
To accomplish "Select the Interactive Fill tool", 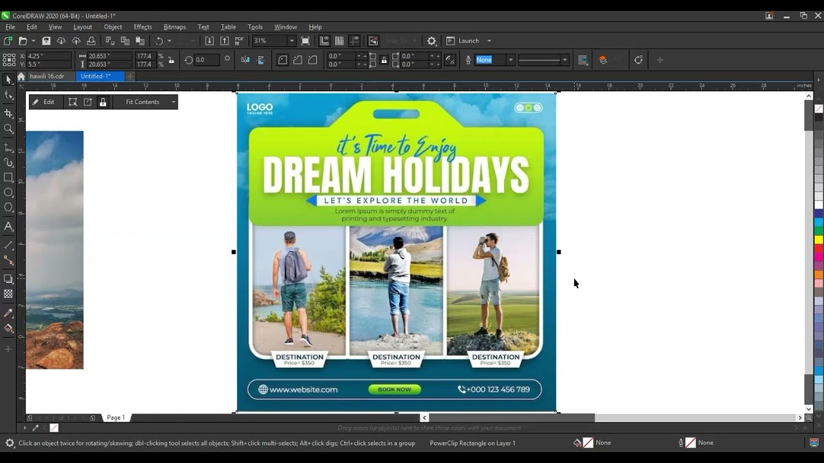I will [8, 329].
